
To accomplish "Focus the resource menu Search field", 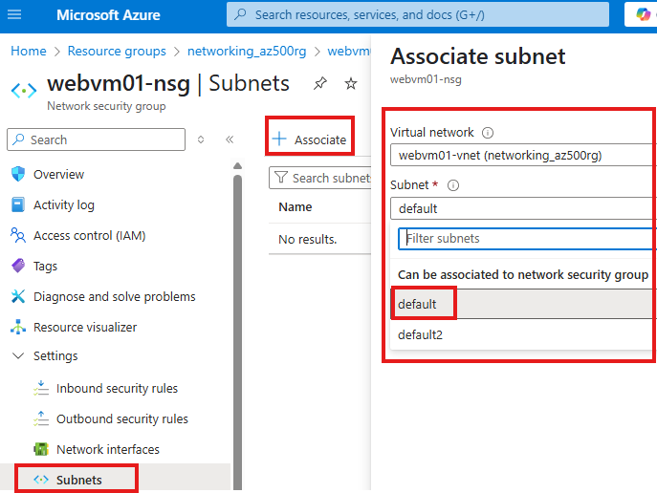I will 96,139.
